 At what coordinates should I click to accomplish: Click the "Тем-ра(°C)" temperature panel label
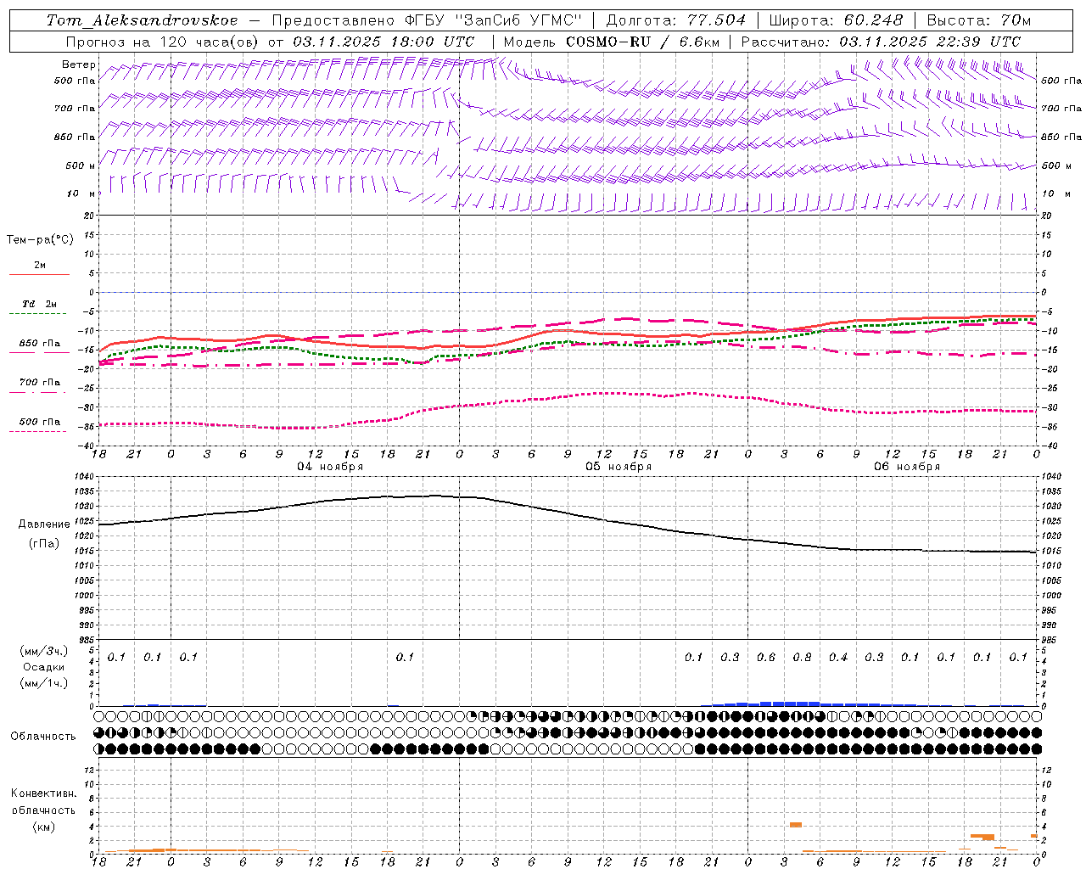click(x=40, y=240)
